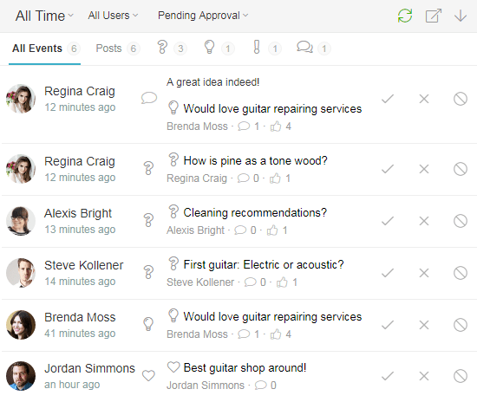Open the All Users filter dropdown
Image resolution: width=477 pixels, height=402 pixels.
pos(113,16)
